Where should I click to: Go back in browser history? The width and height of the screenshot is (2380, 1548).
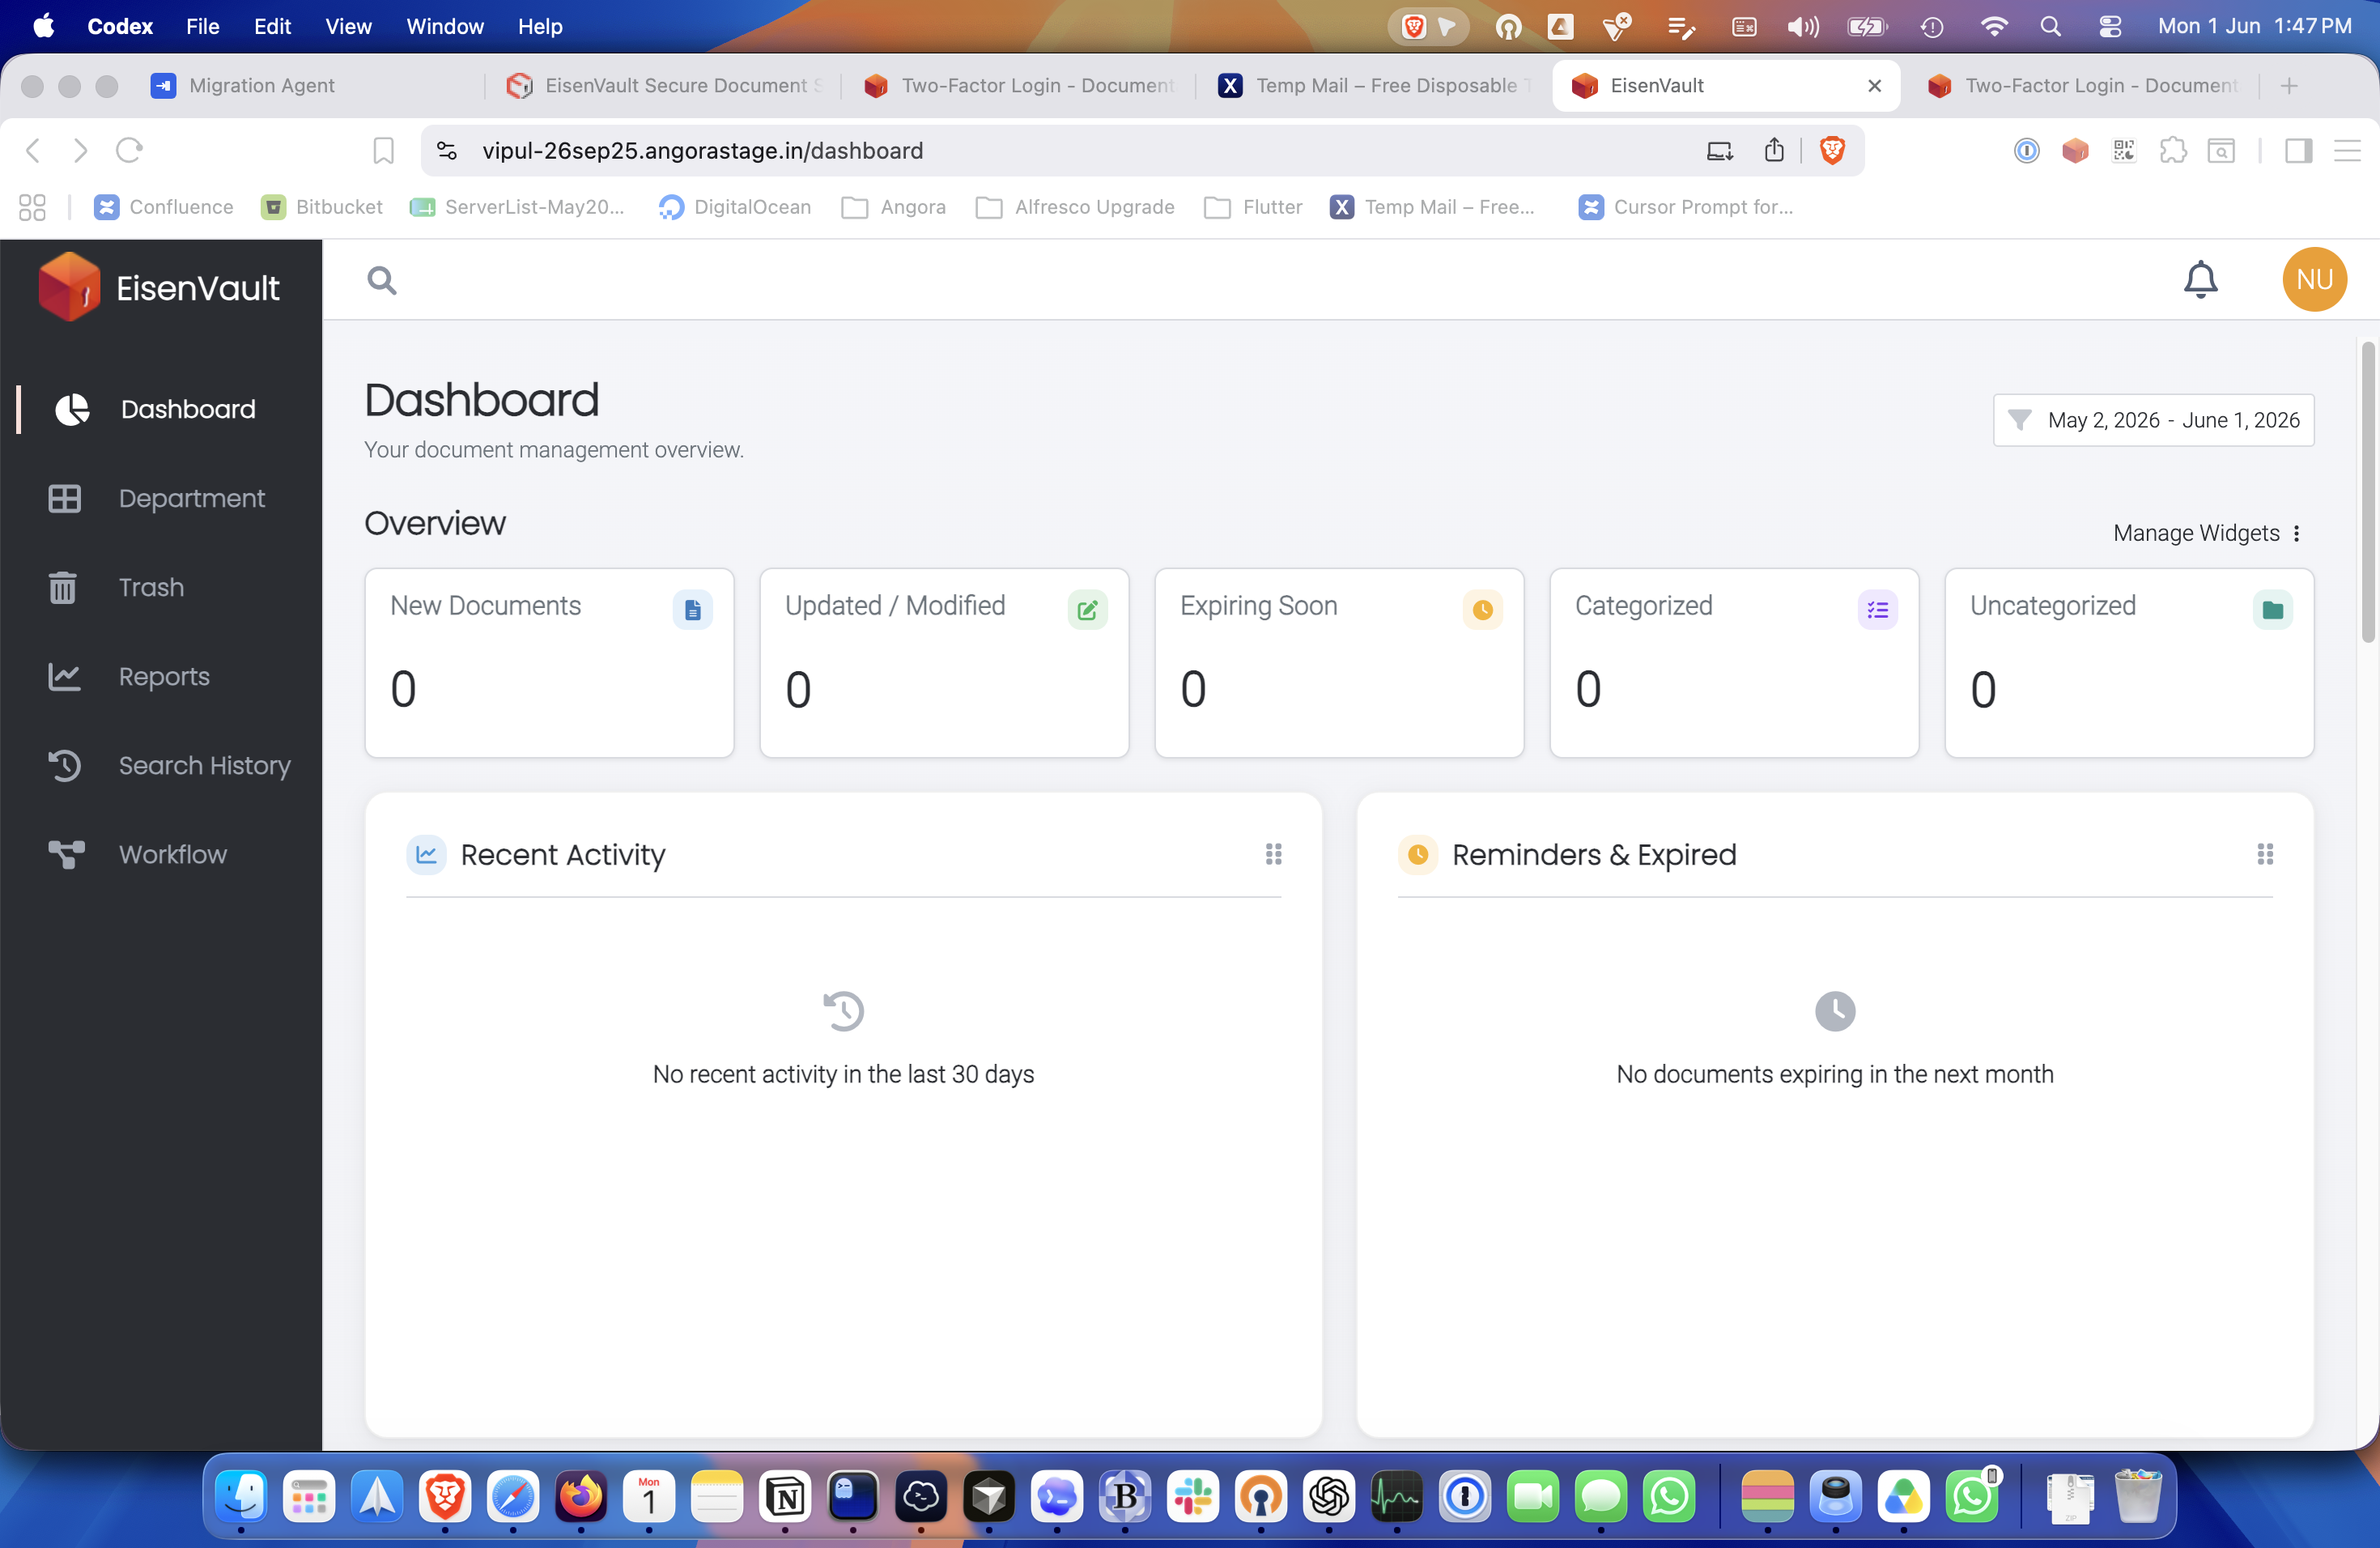[x=33, y=150]
